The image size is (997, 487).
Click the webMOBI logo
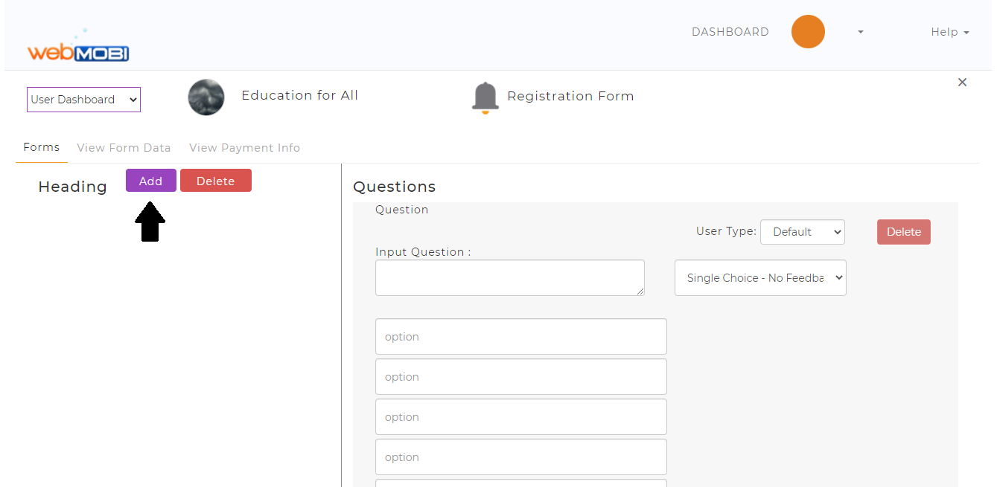pos(78,46)
